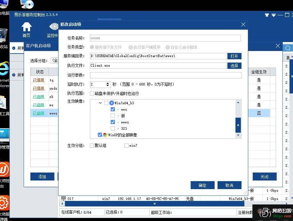
Task: Open the orange gear desktop icon
Action: [x=4, y=203]
